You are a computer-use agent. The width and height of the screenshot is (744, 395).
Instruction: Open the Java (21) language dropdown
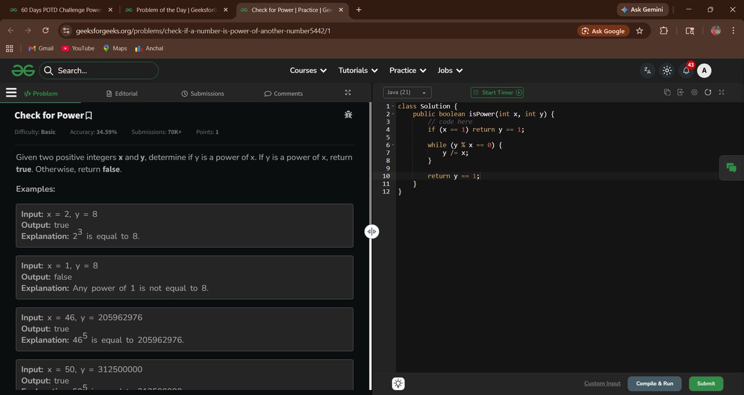click(407, 92)
